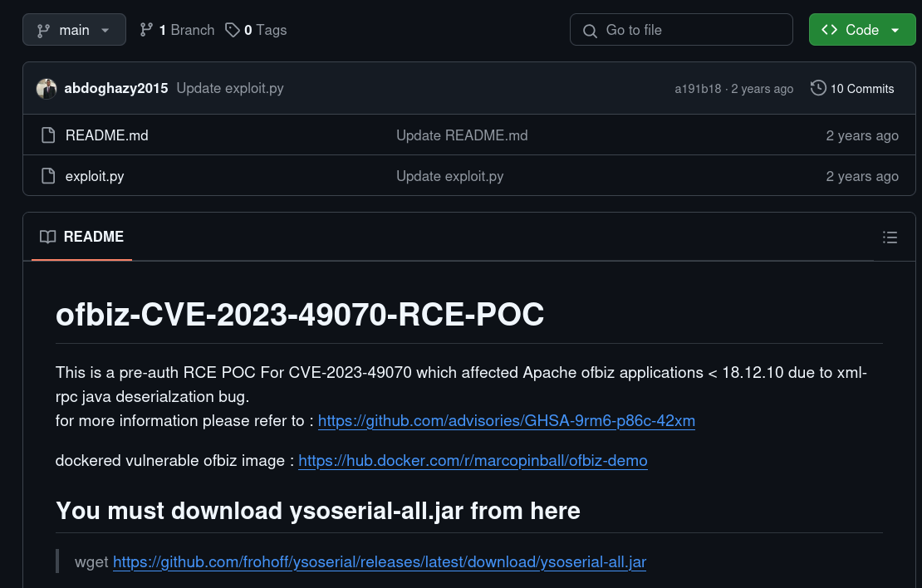922x588 pixels.
Task: View the 10 Commits history
Action: pyautogui.click(x=852, y=88)
